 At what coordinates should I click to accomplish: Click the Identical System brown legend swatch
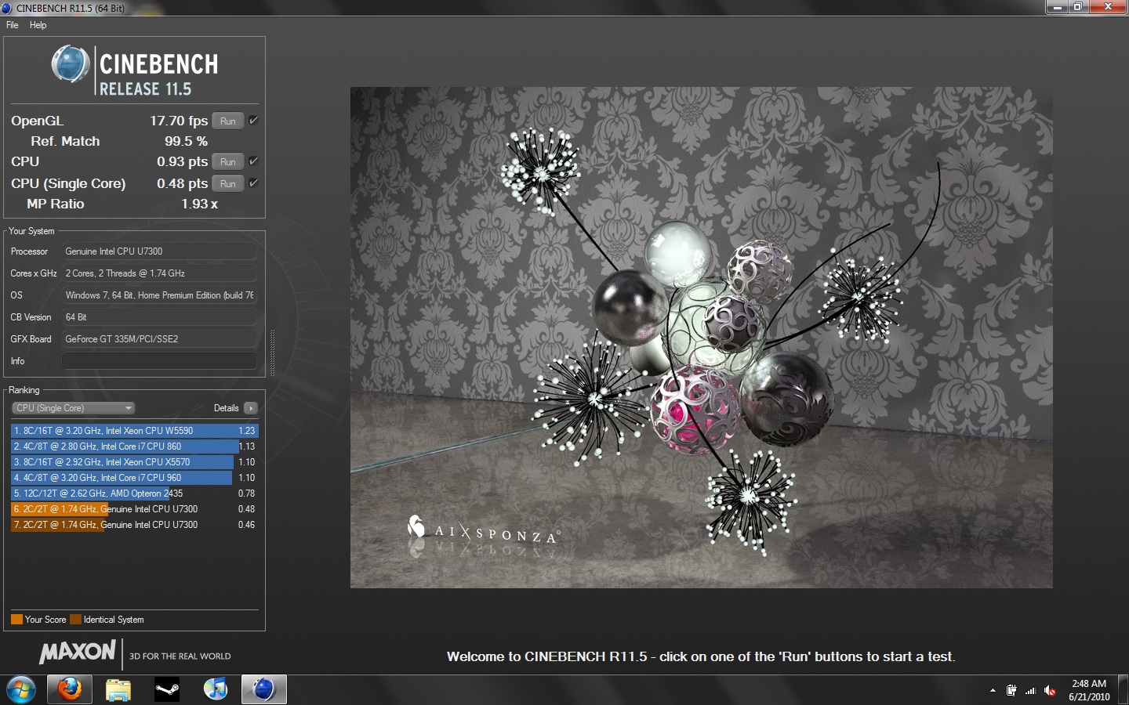tap(75, 620)
